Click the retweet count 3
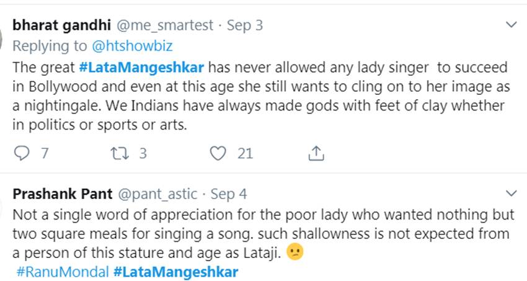 [143, 153]
